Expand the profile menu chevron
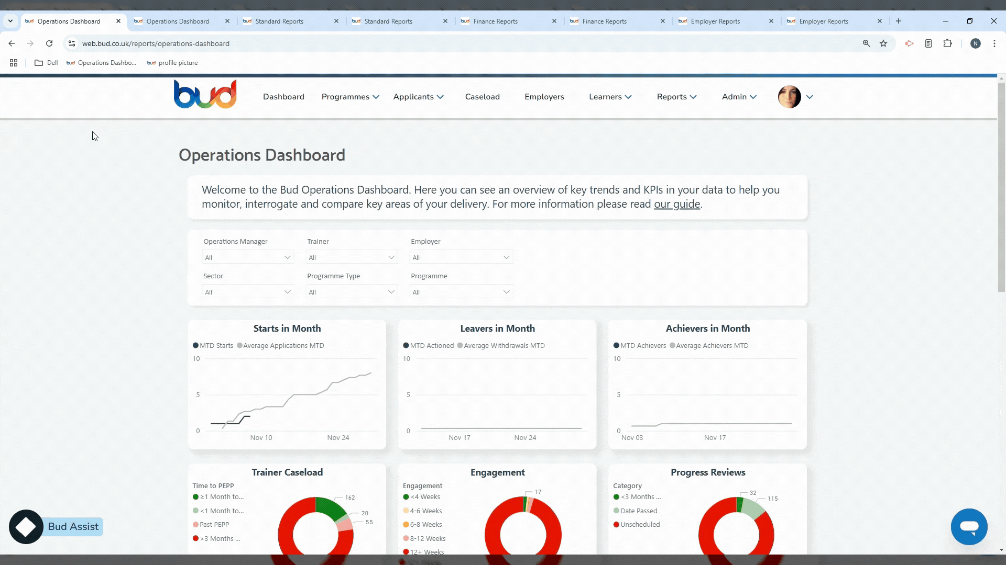1006x565 pixels. pos(810,97)
